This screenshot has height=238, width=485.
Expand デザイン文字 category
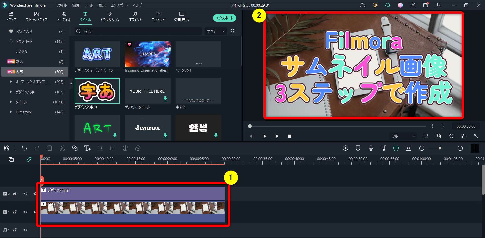(x=11, y=92)
